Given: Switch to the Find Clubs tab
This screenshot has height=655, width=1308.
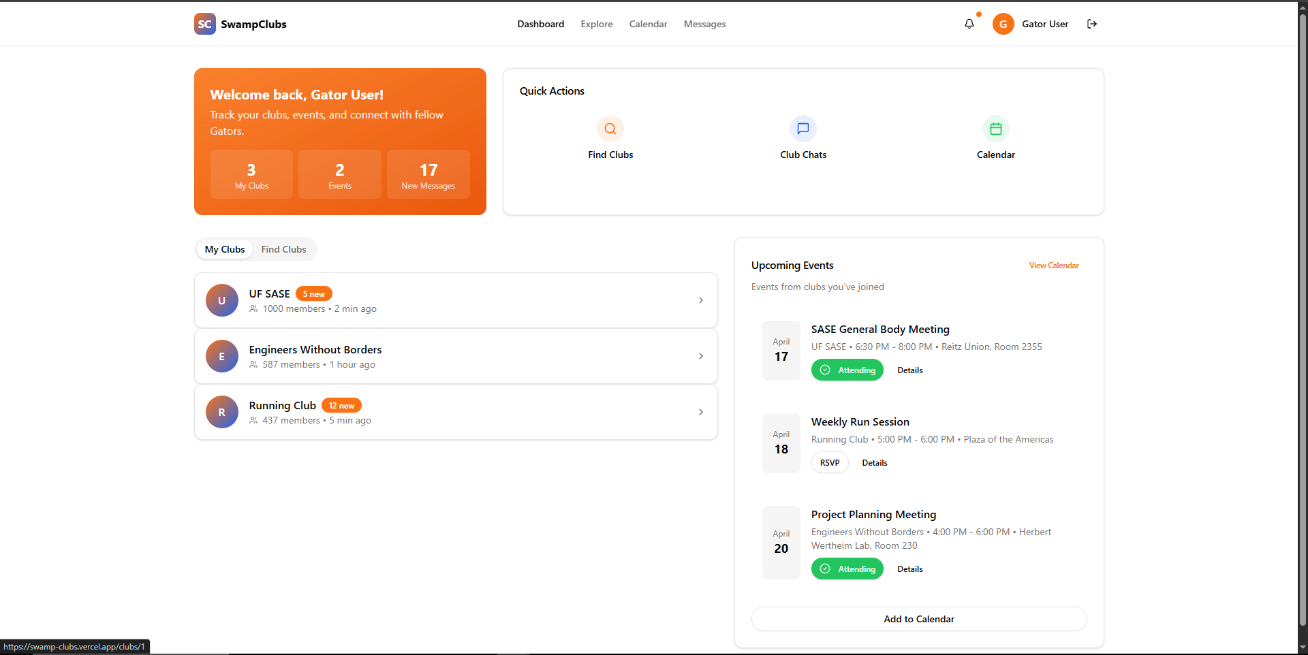Looking at the screenshot, I should click(x=283, y=249).
